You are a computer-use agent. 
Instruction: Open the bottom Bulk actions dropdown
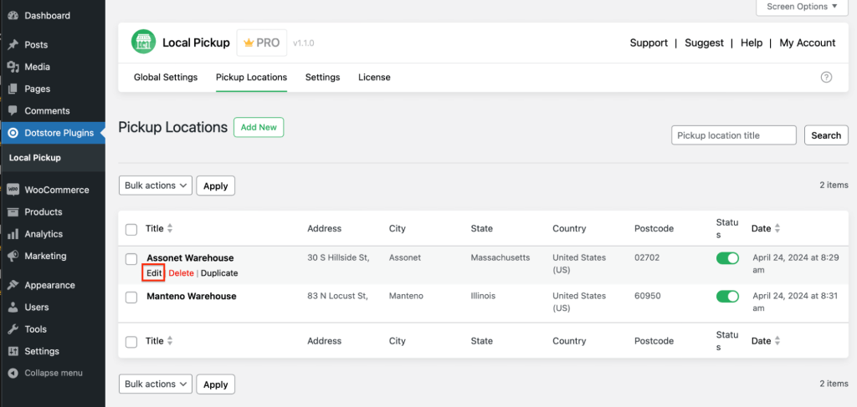coord(156,384)
